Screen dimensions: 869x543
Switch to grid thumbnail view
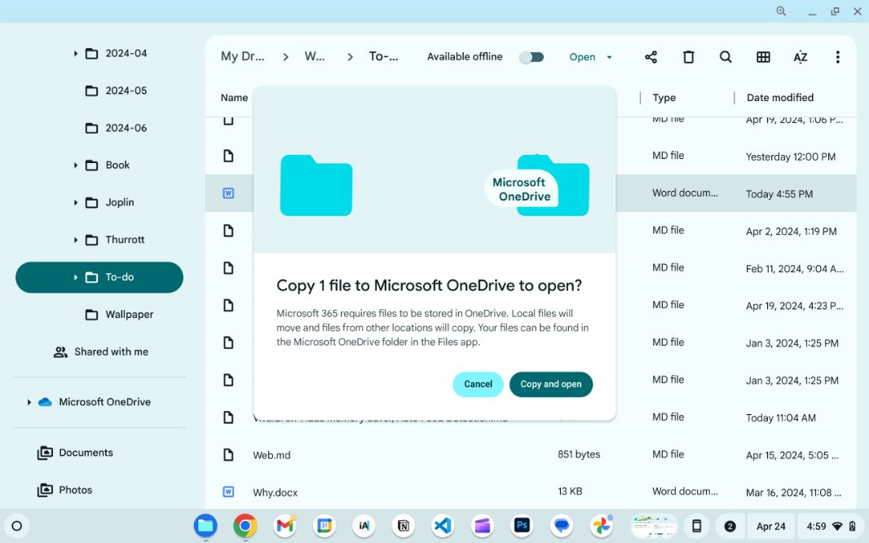coord(763,57)
